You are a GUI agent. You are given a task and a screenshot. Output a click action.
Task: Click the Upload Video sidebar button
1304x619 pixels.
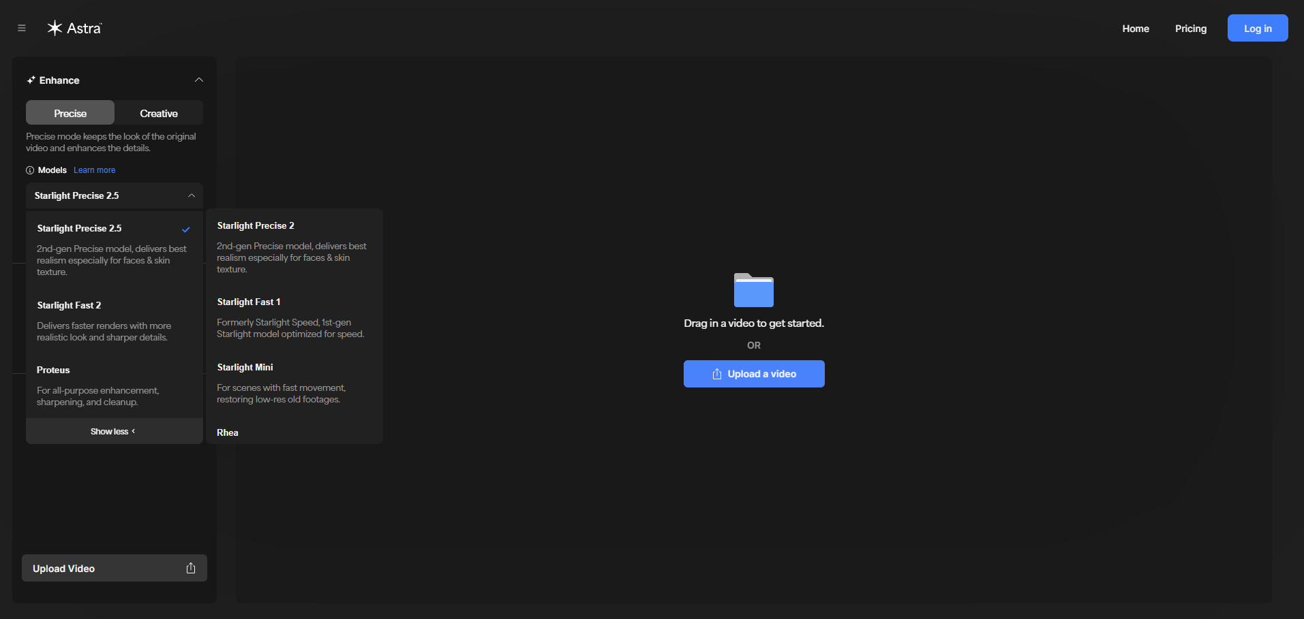pos(115,568)
